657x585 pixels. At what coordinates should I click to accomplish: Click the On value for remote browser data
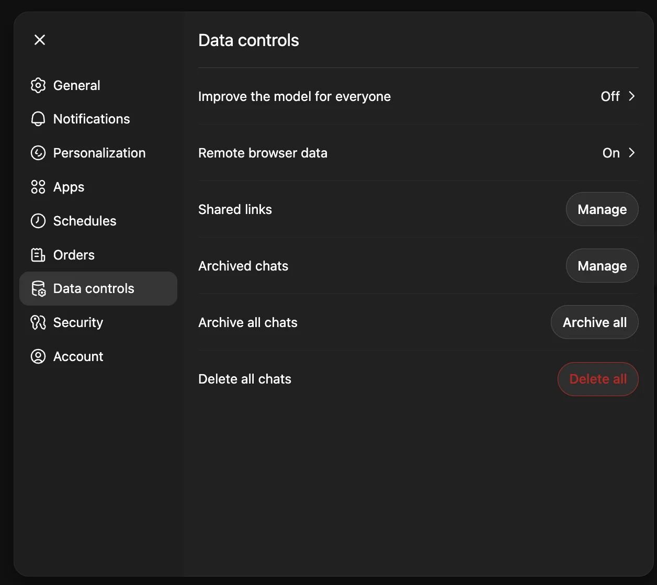611,153
